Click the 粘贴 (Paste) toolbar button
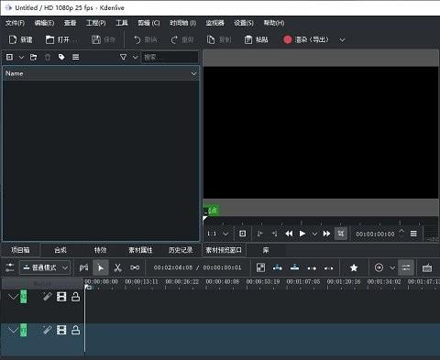The width and height of the screenshot is (440, 360). (x=256, y=39)
